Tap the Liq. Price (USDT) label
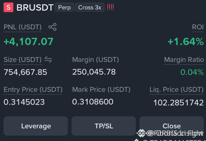Screen dimensions: 206x141 [x=177, y=90]
